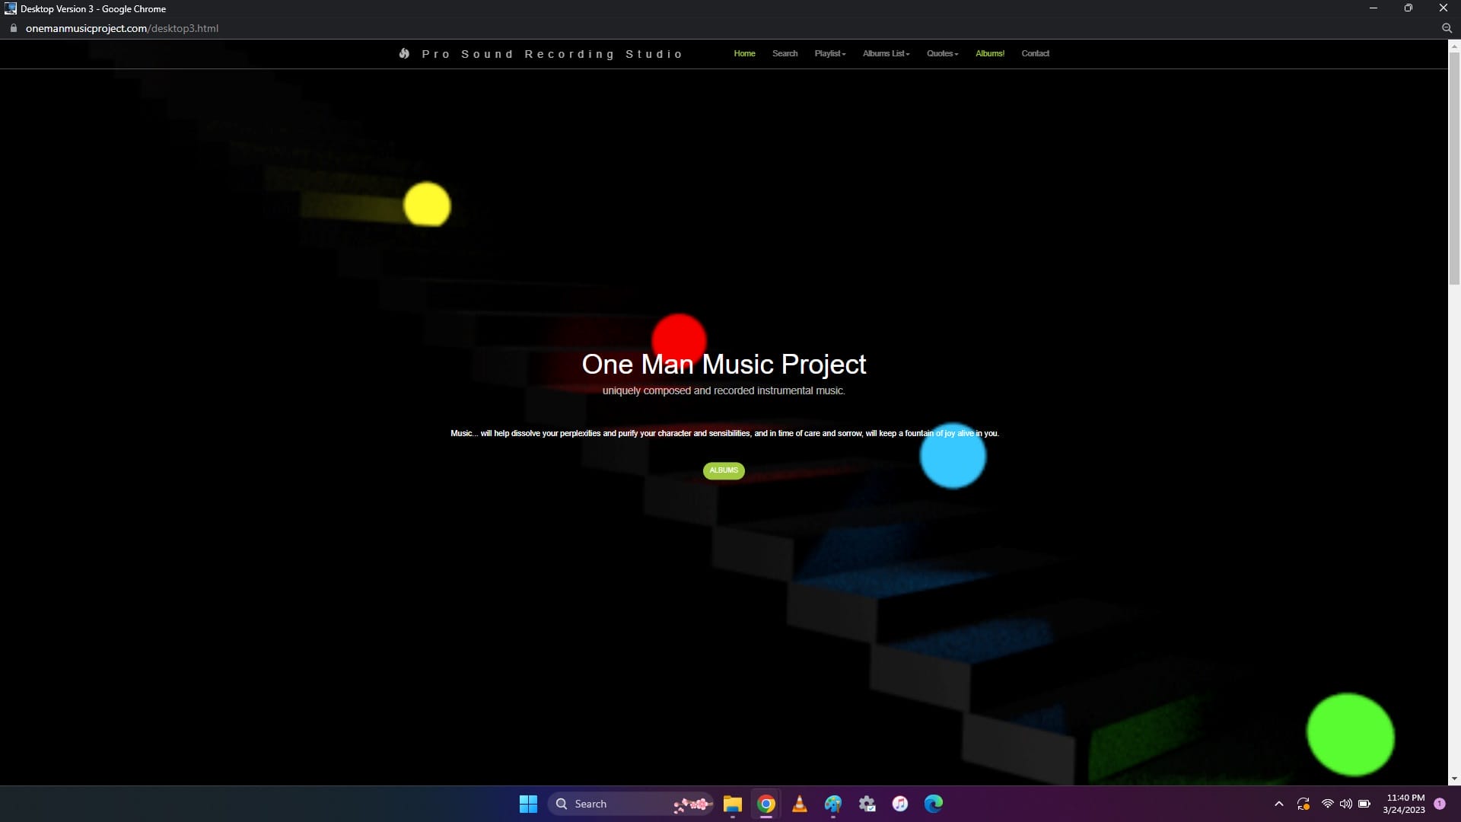Viewport: 1461px width, 822px height.
Task: Open File Explorer from taskbar
Action: click(732, 804)
